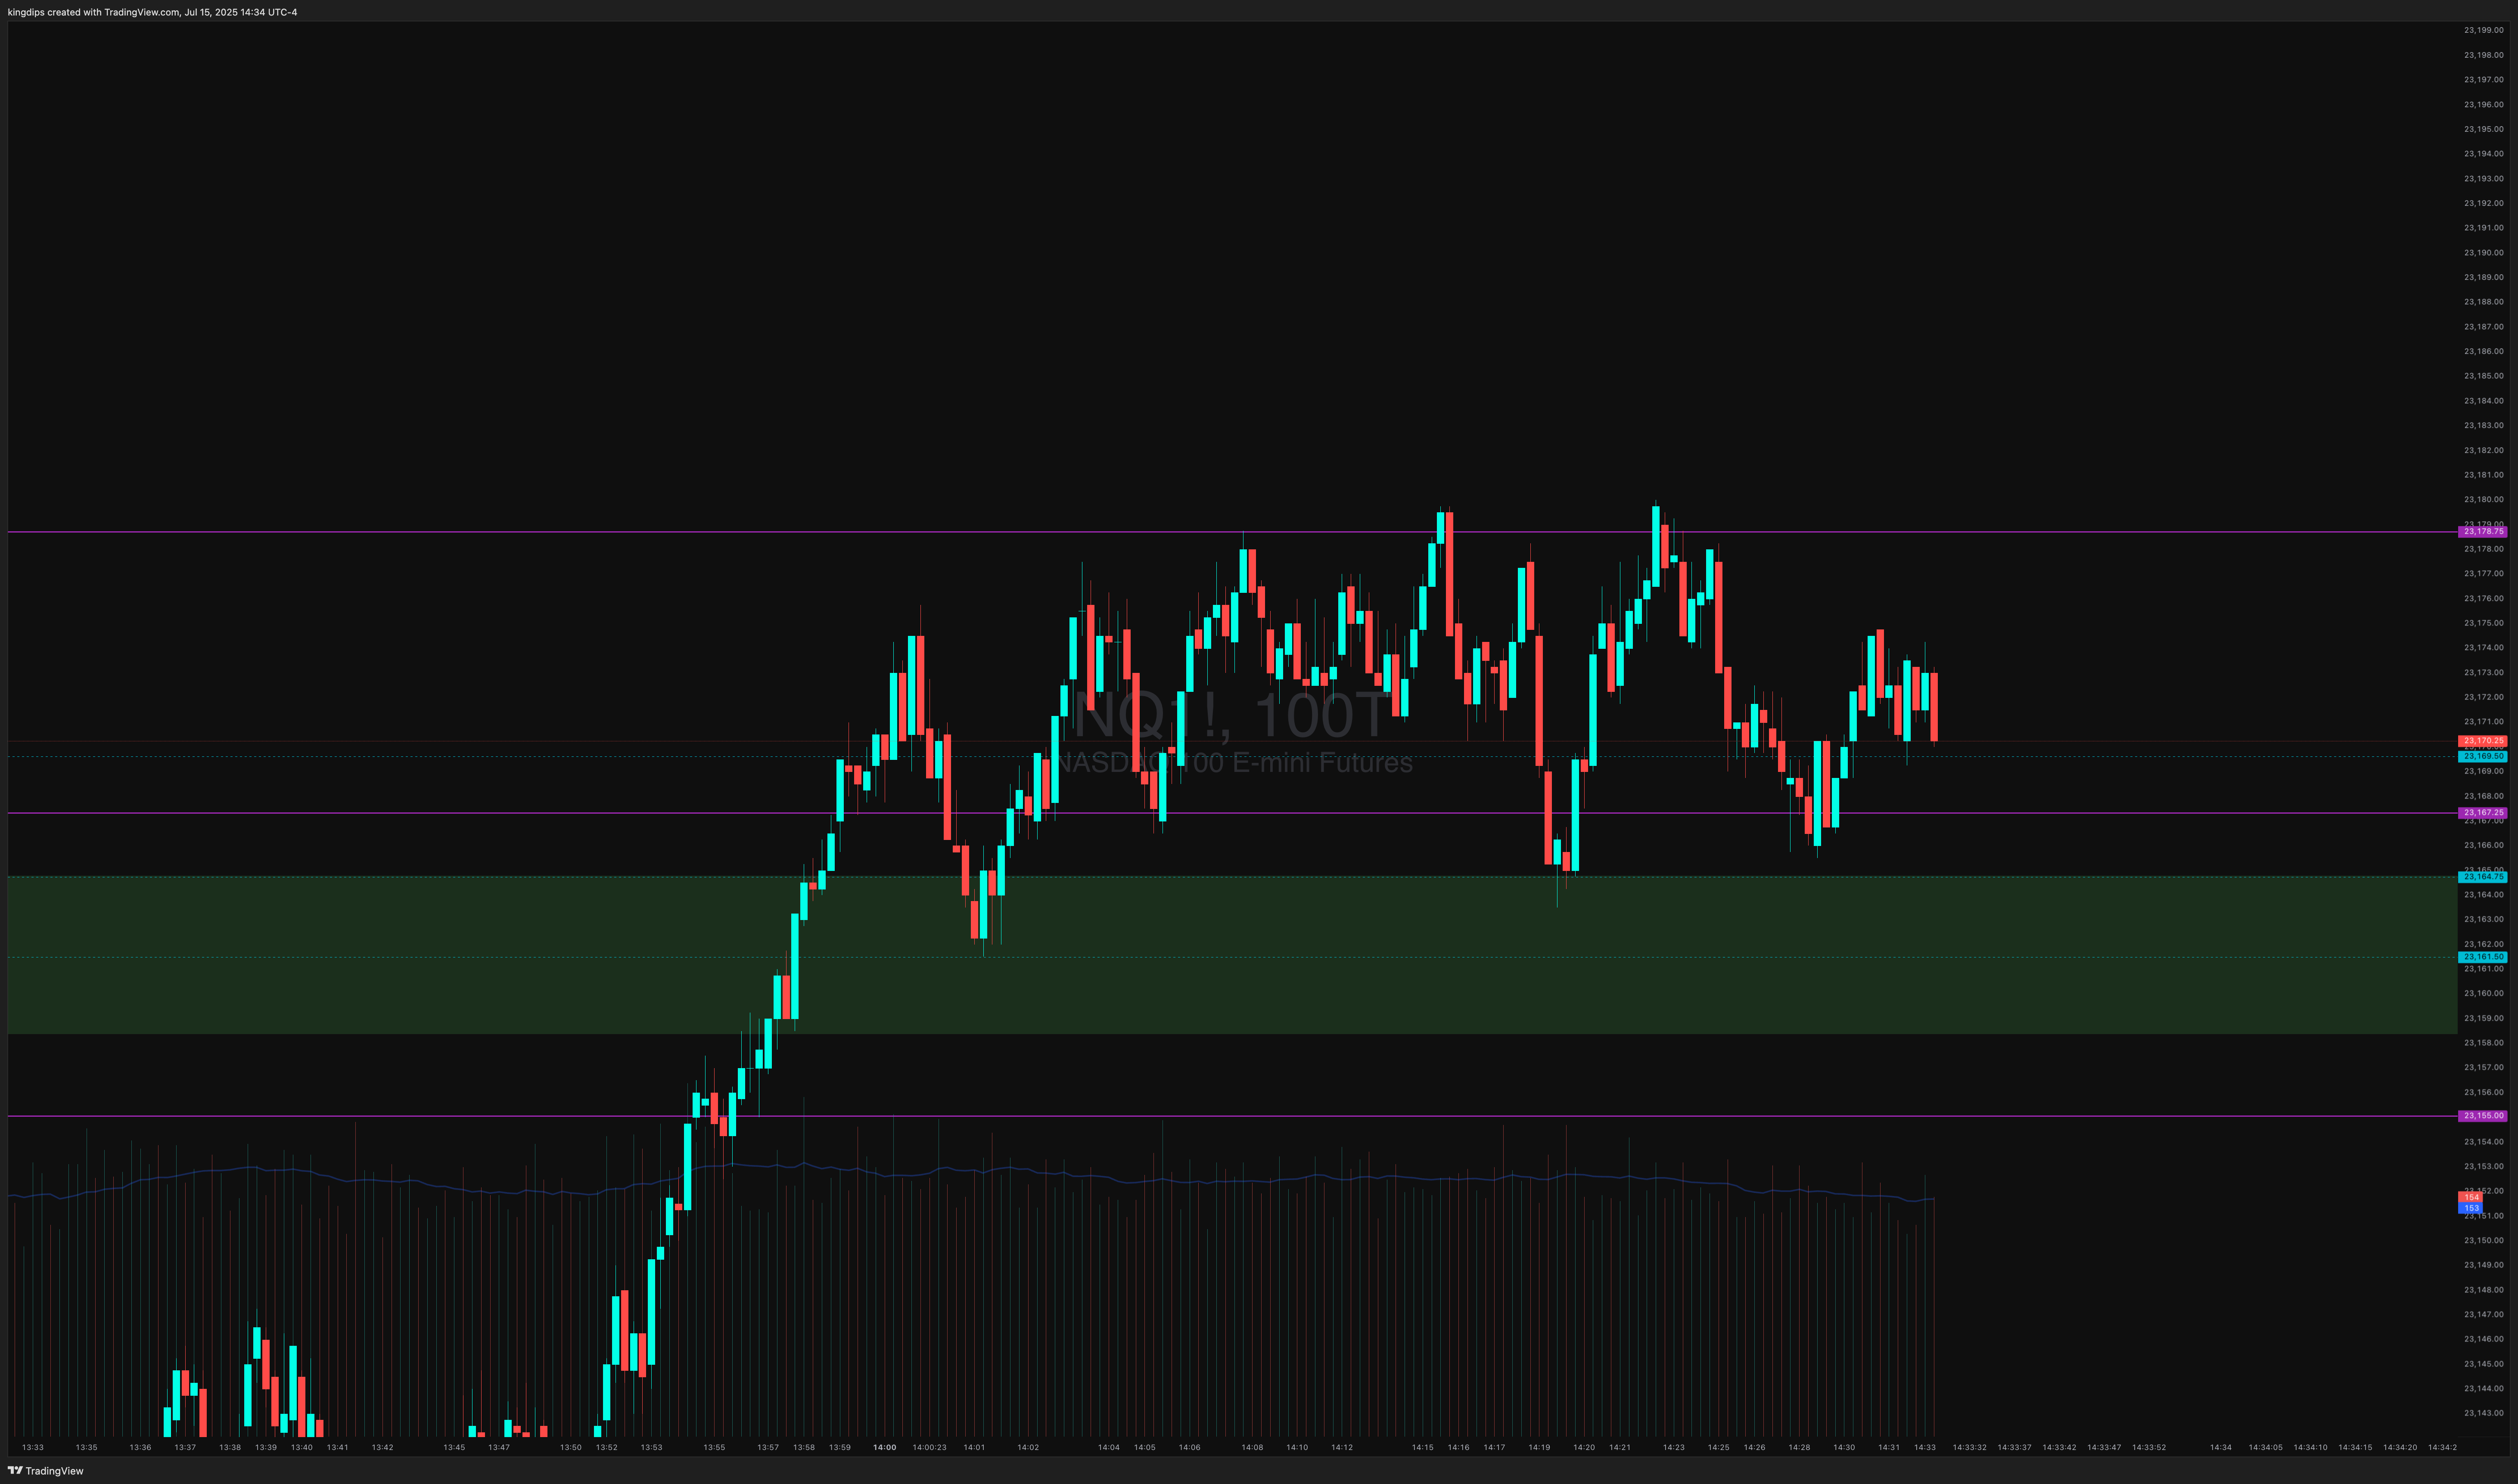Click the 23,199.00 price axis label

(2484, 30)
